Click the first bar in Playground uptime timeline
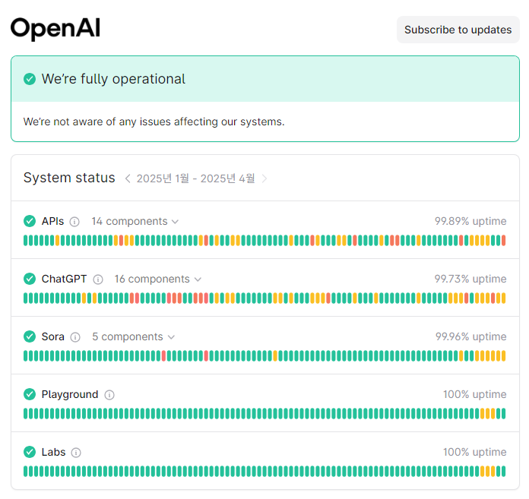 coord(25,413)
